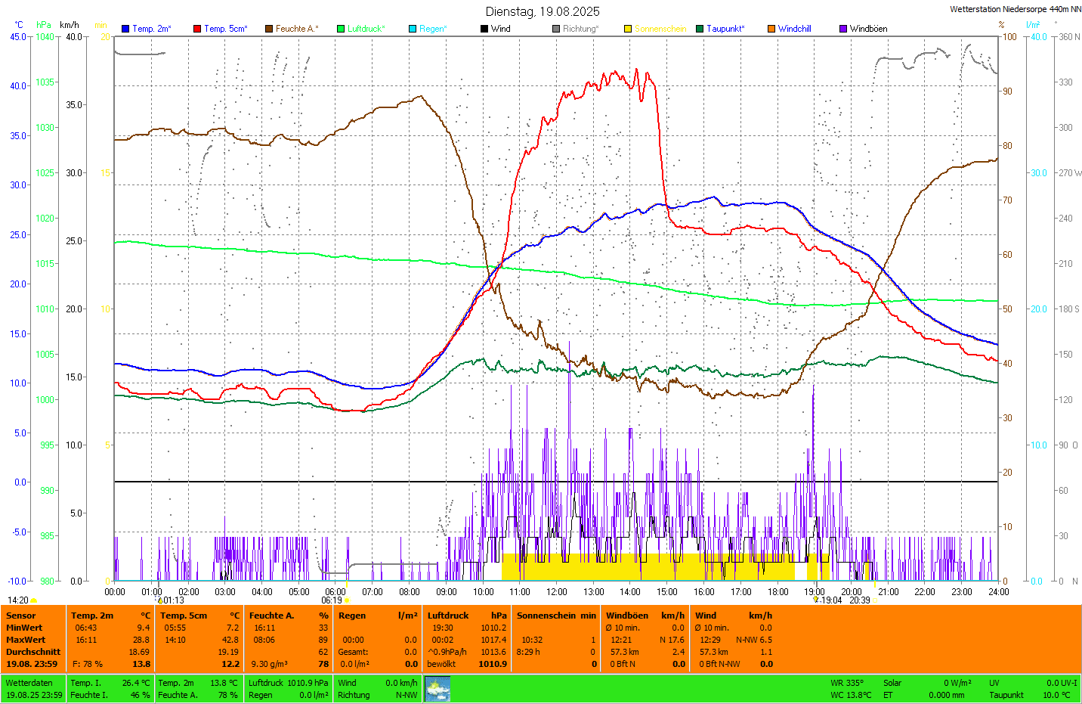
Task: Click the gray Richtung legend square
Action: tap(556, 29)
